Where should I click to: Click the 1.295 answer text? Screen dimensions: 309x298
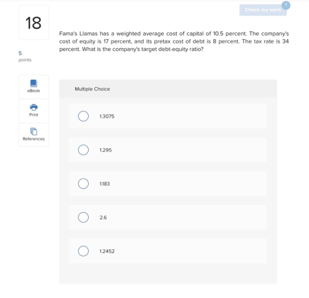[x=105, y=150]
